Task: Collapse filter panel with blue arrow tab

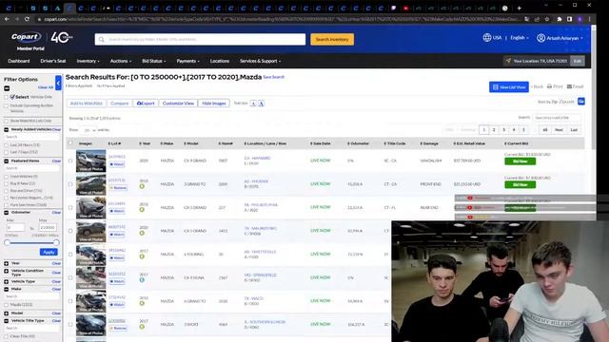Action: [58, 83]
